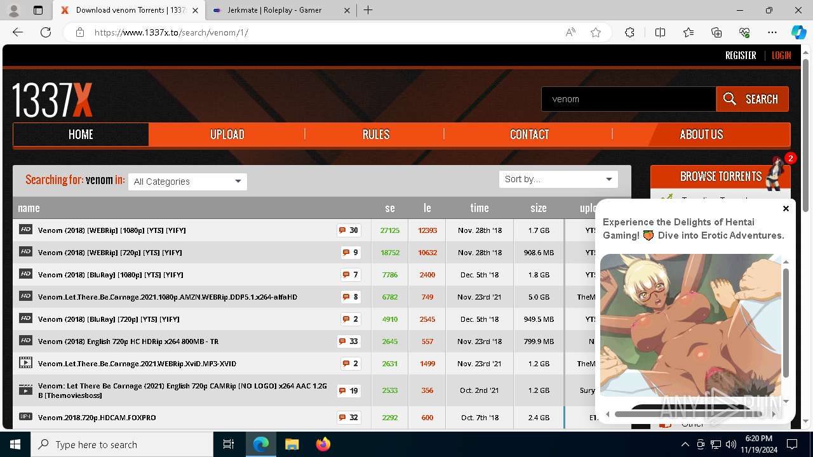813x457 pixels.
Task: Open UPLOAD navigation item
Action: pyautogui.click(x=227, y=135)
